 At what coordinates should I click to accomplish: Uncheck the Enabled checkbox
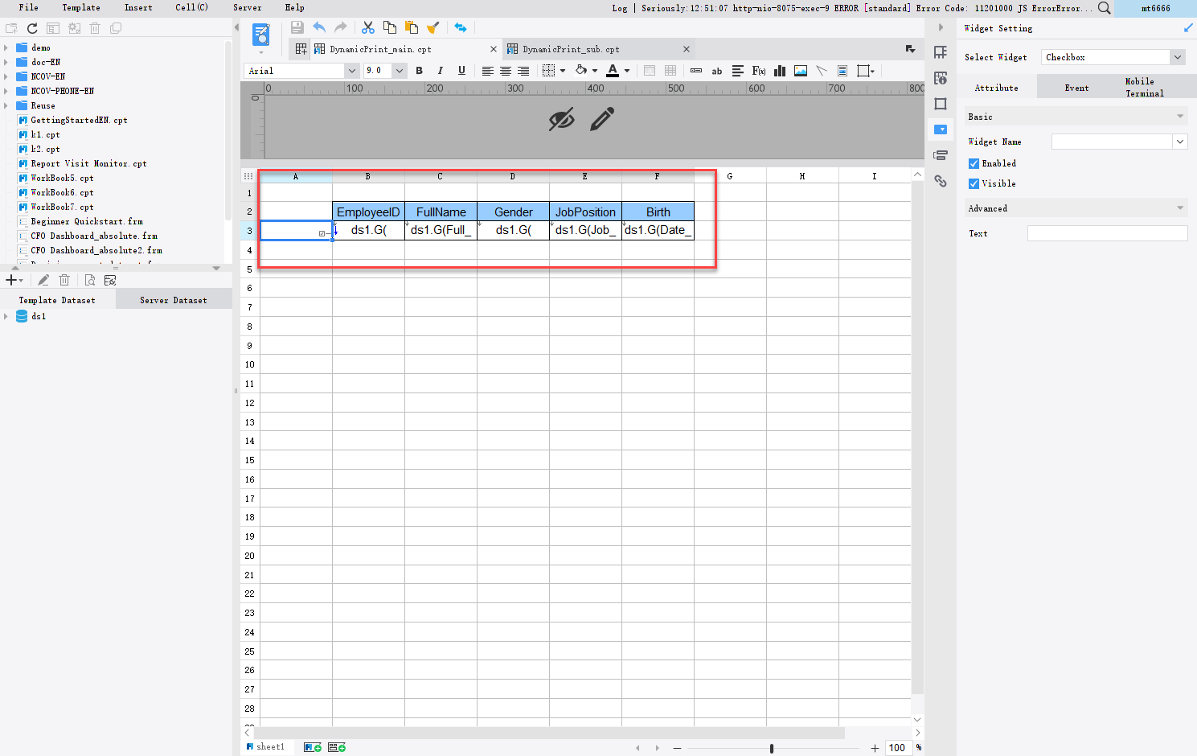[974, 163]
